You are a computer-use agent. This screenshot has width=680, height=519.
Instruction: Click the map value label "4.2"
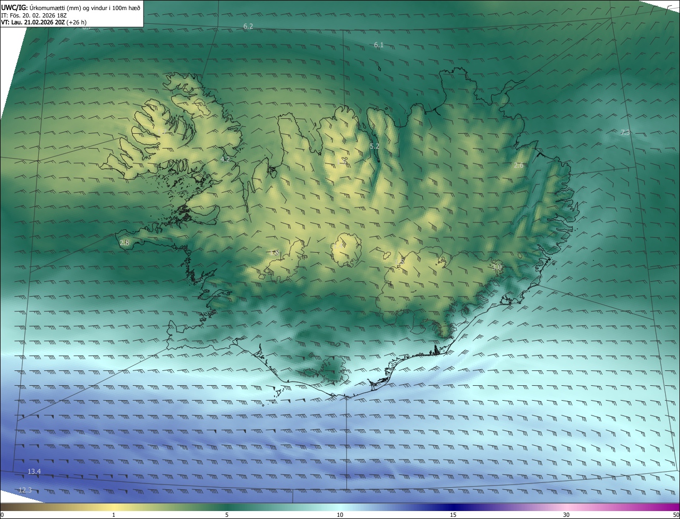click(225, 159)
